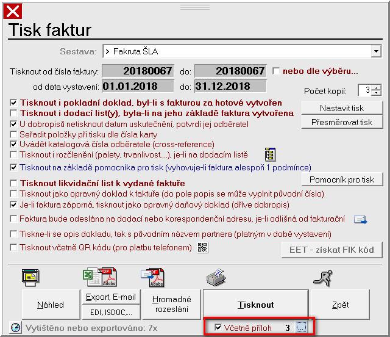Increase Počet kopií with up arrow
The width and height of the screenshot is (390, 337).
pos(377,87)
